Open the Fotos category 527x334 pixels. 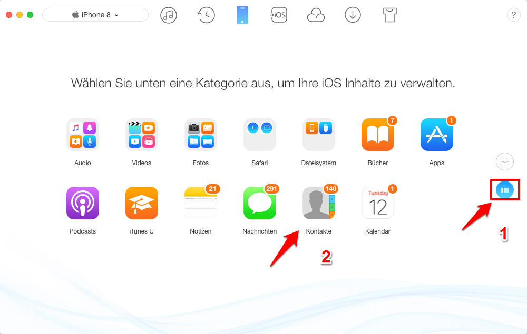point(201,135)
